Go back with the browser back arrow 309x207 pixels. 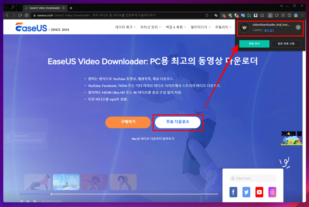(7, 15)
